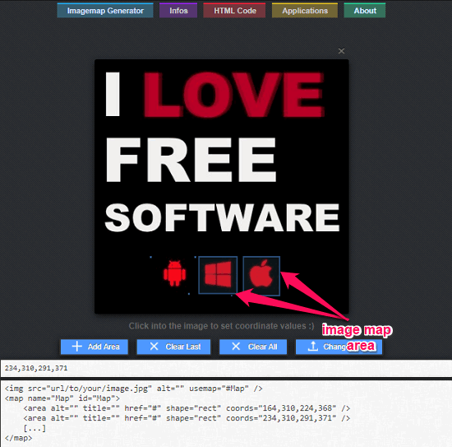Click inside the generated HTML code box
Image resolution: width=452 pixels, height=447 pixels.
pyautogui.click(x=226, y=413)
